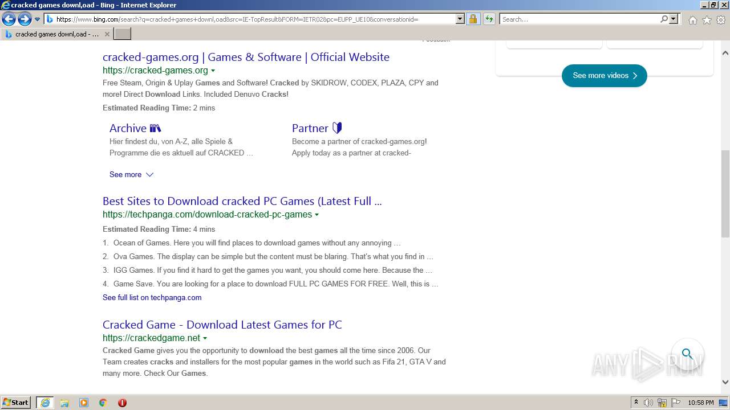The image size is (730, 410).
Task: Click the refresh page icon
Action: (489, 19)
